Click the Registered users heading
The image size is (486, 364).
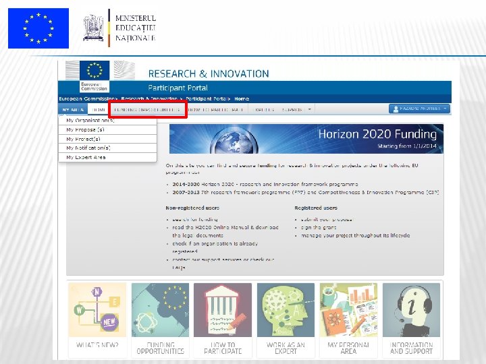pyautogui.click(x=316, y=208)
